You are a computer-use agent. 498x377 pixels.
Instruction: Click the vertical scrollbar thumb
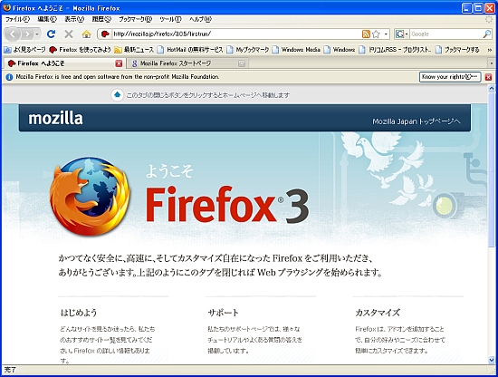(x=492, y=169)
